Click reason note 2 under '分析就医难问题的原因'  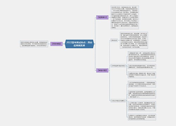(142, 66)
